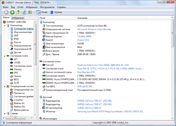Switch to the Меню tab
This screenshot has width=176, height=126.
click(x=6, y=17)
